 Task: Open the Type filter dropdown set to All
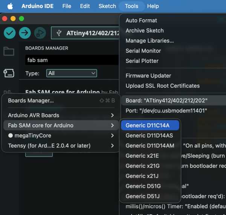[x=72, y=73]
